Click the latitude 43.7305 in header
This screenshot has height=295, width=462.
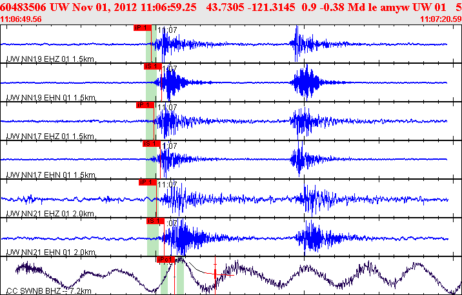[x=225, y=7]
